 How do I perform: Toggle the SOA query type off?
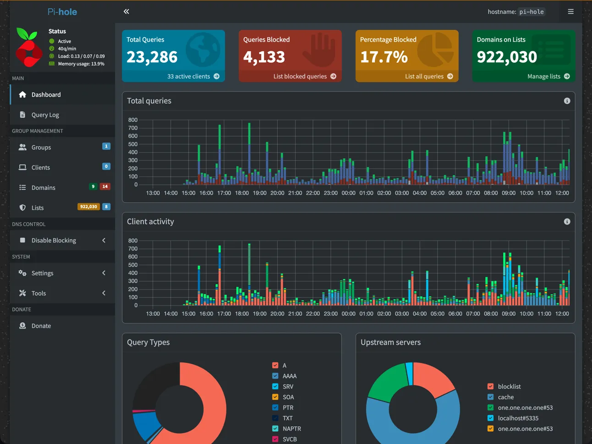coord(274,397)
